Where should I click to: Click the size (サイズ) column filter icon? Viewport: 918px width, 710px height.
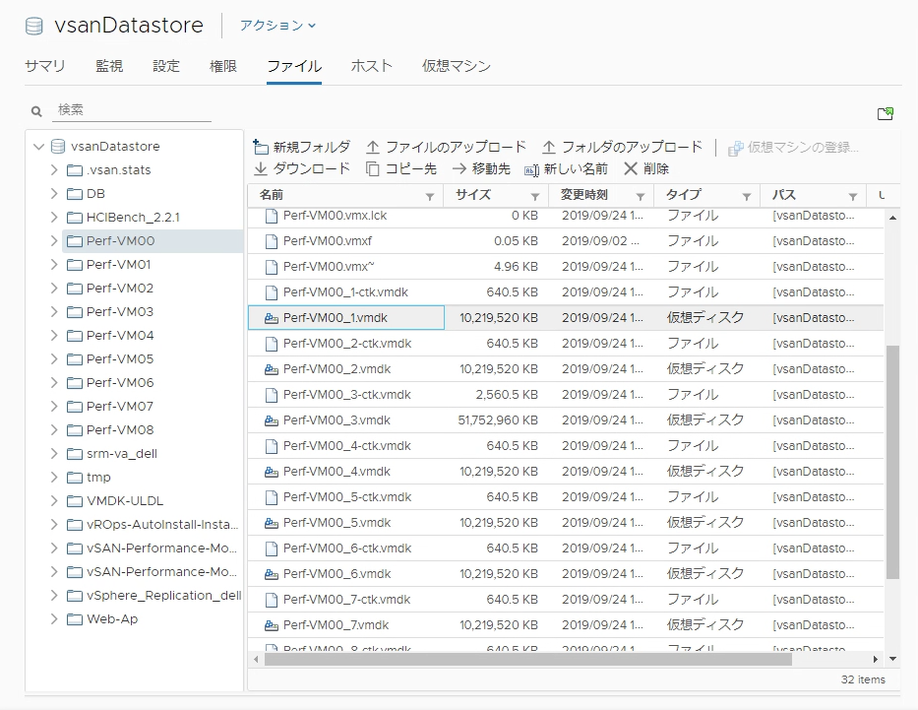tap(535, 196)
